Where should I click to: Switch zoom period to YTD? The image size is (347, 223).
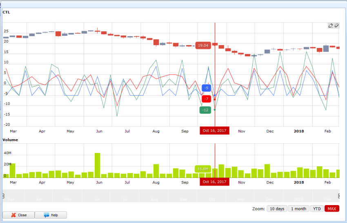pyautogui.click(x=316, y=209)
